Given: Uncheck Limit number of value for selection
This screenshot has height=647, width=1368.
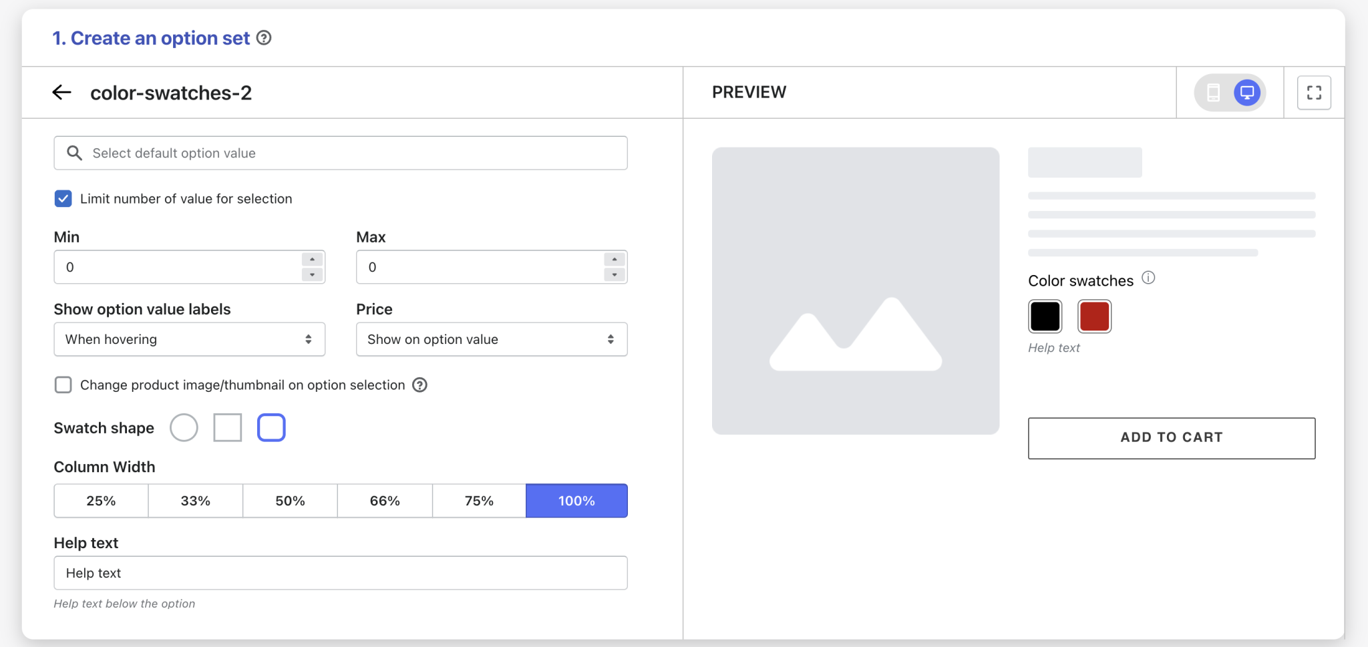Looking at the screenshot, I should 63,199.
